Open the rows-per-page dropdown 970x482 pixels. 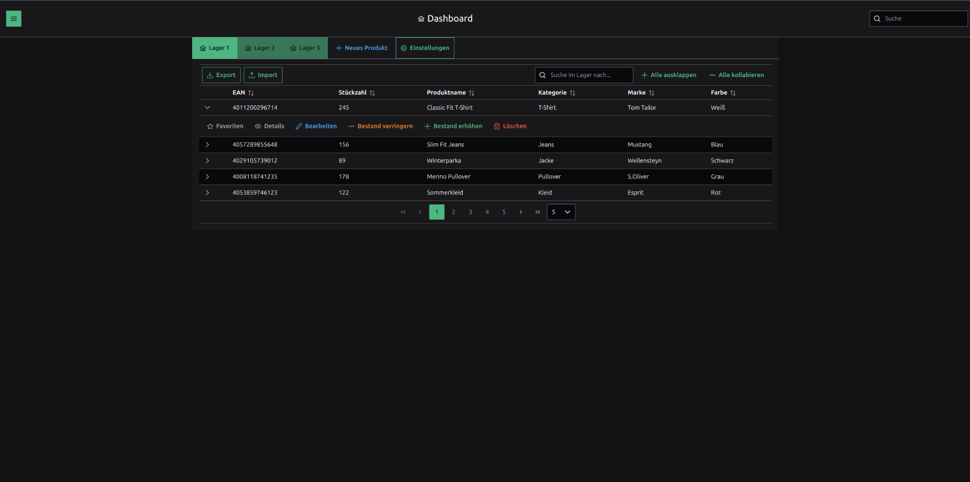[x=561, y=212]
